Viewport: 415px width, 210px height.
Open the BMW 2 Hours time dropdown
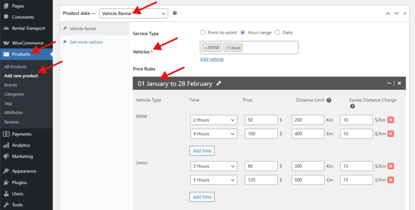[x=213, y=120]
